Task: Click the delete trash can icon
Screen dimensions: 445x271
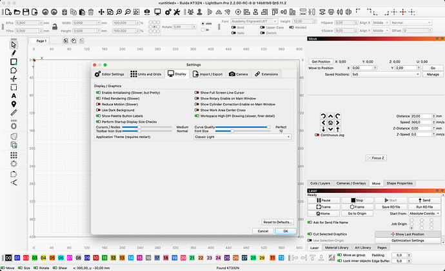Action: tap(91, 12)
